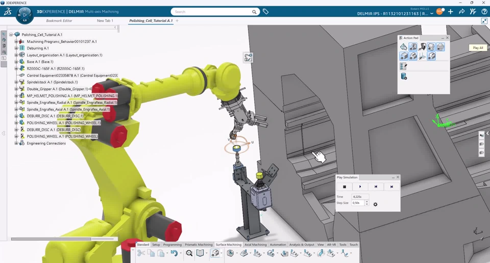Click the user avatar icon
The image size is (490, 263).
point(439,12)
